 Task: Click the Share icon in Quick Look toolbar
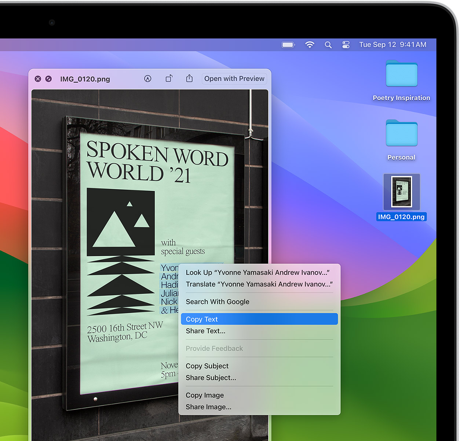coord(189,78)
